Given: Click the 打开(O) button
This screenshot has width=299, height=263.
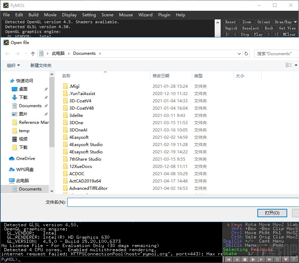Looking at the screenshot, I should tap(272, 213).
